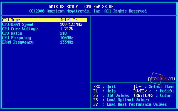This screenshot has width=178, height=111.
Task: Click the F5 : Old Values hint
Action: 111,95
